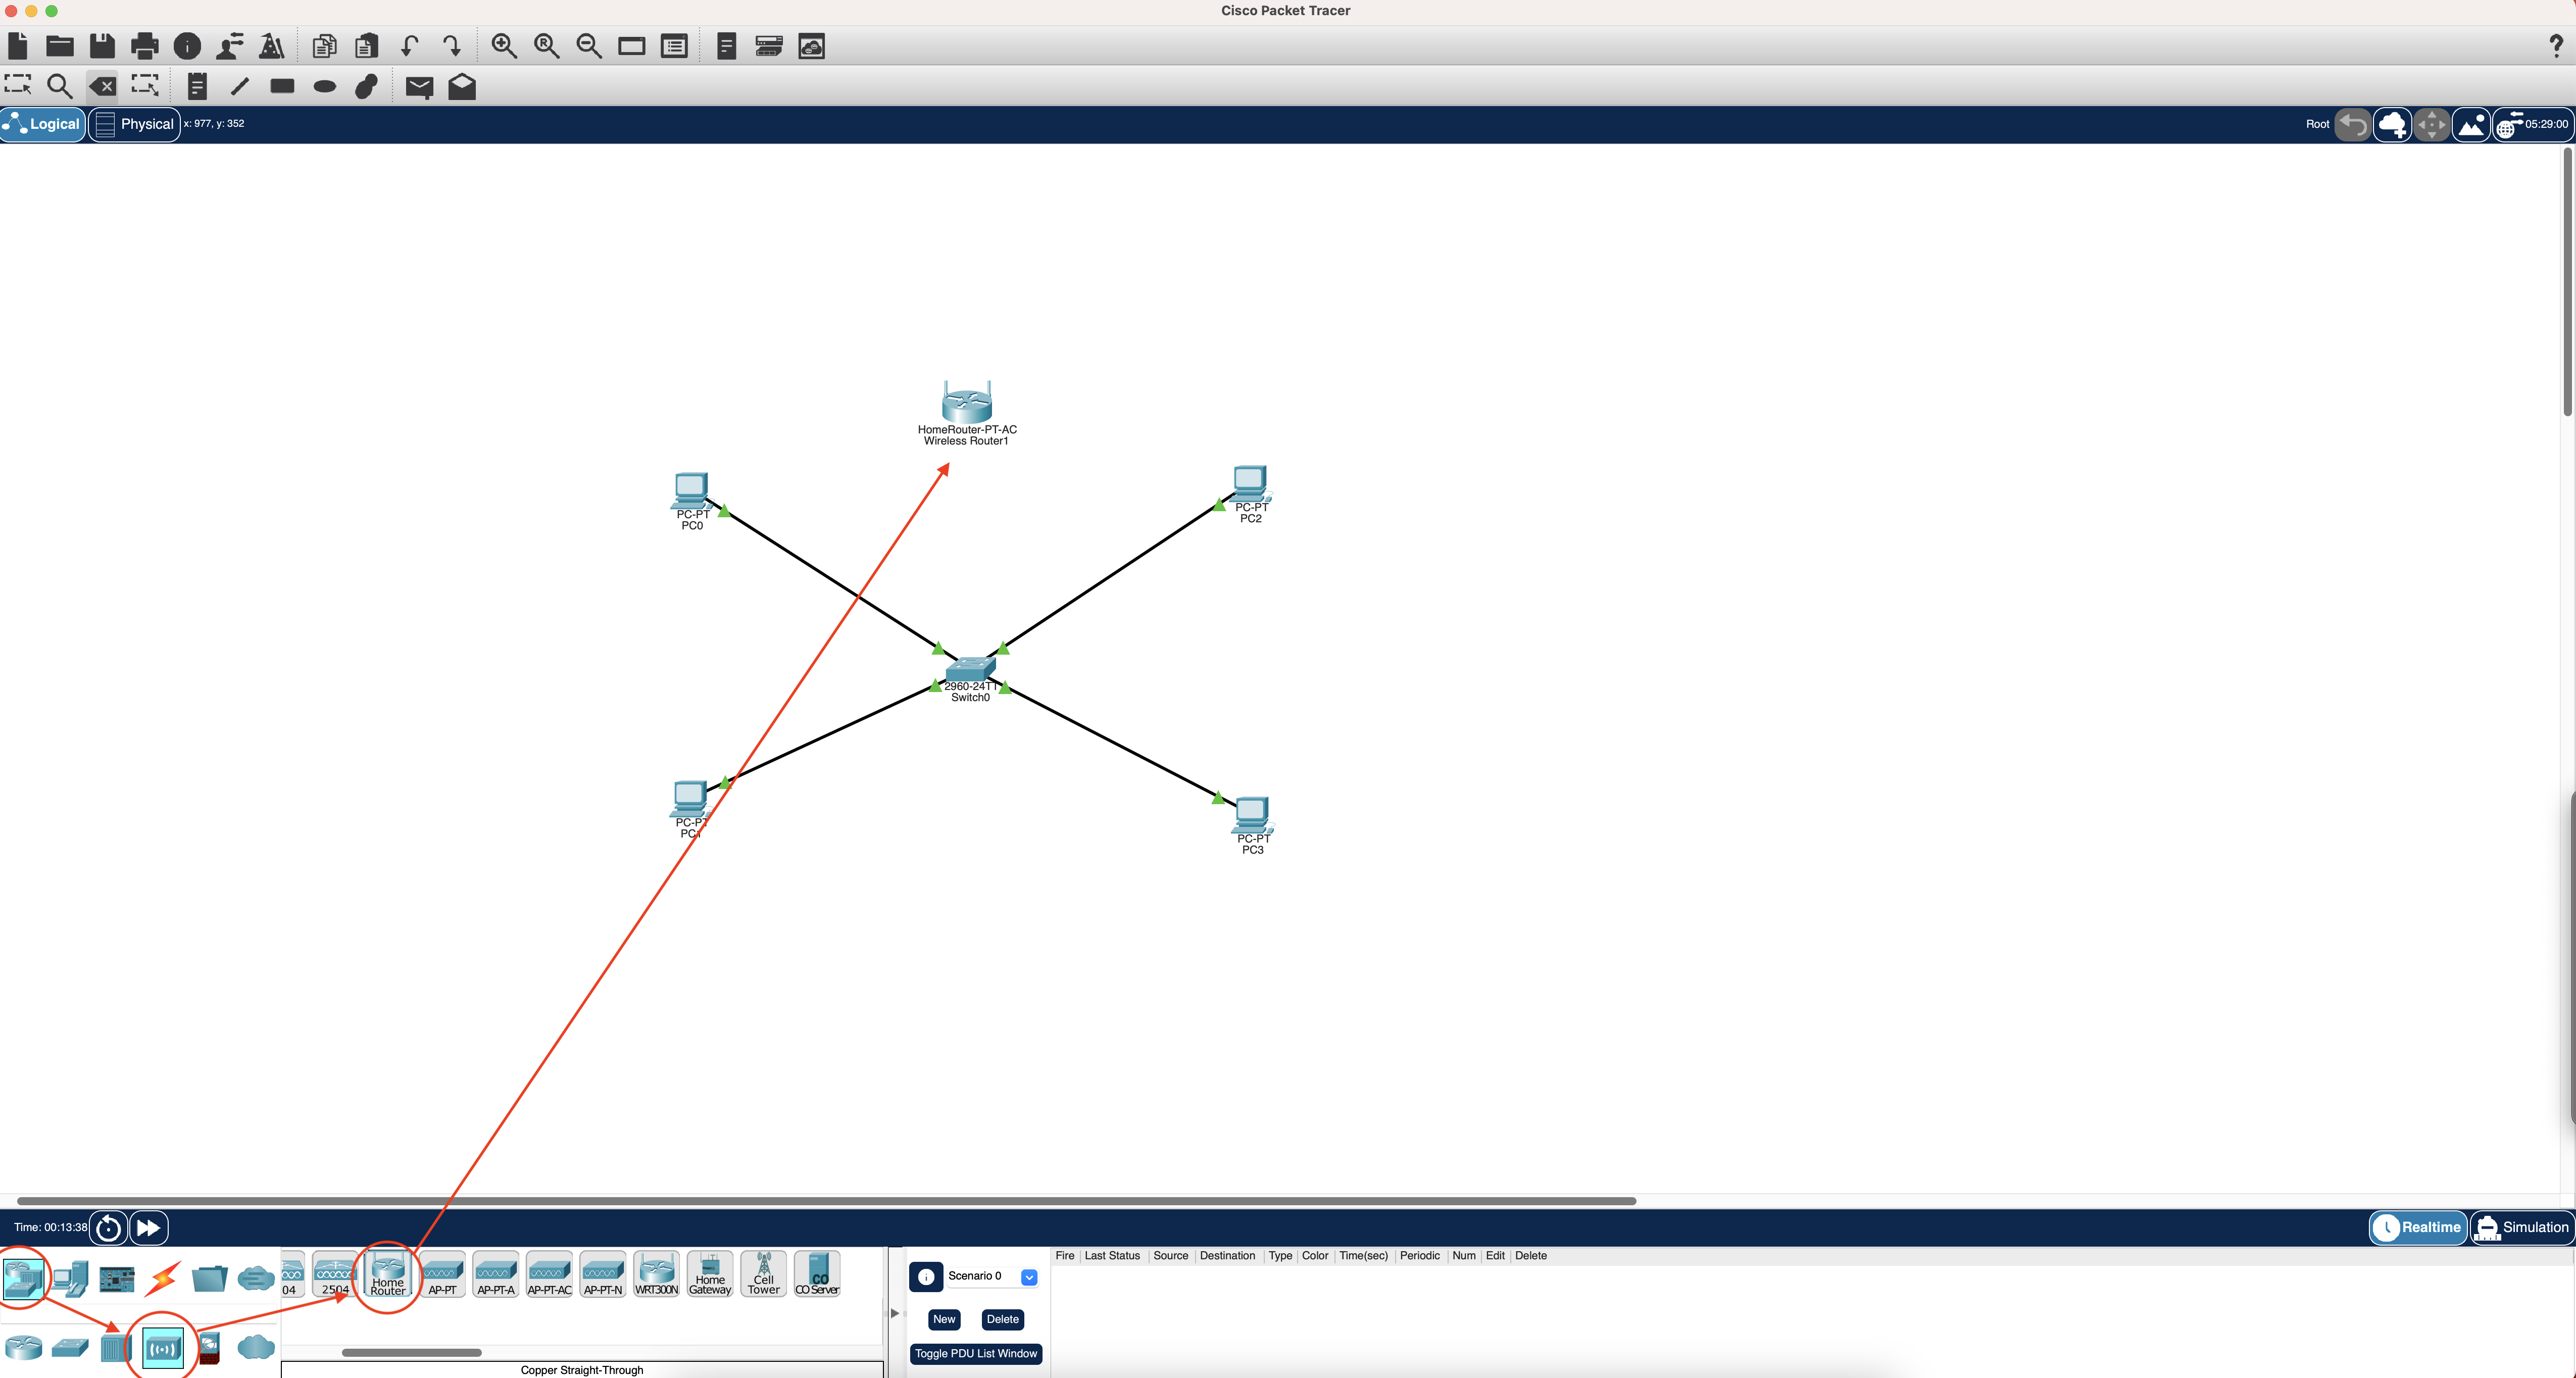2576x1378 pixels.
Task: Click the Delete scenario button
Action: 1002,1319
